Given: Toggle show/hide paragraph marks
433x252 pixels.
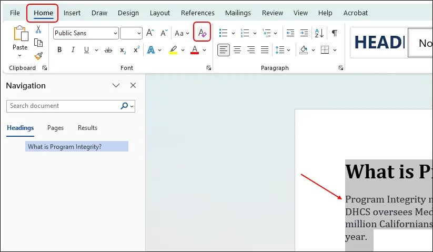Looking at the screenshot, I should click(335, 33).
